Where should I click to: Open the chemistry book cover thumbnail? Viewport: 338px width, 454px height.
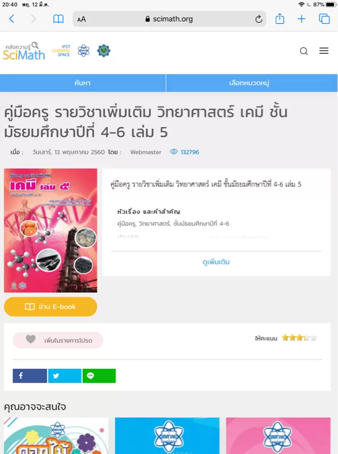click(50, 230)
